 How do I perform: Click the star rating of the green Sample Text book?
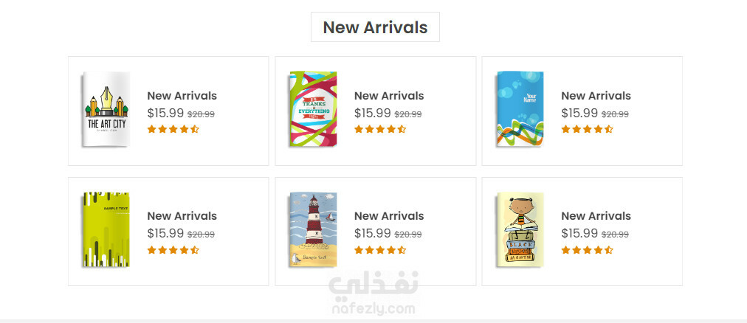click(173, 250)
